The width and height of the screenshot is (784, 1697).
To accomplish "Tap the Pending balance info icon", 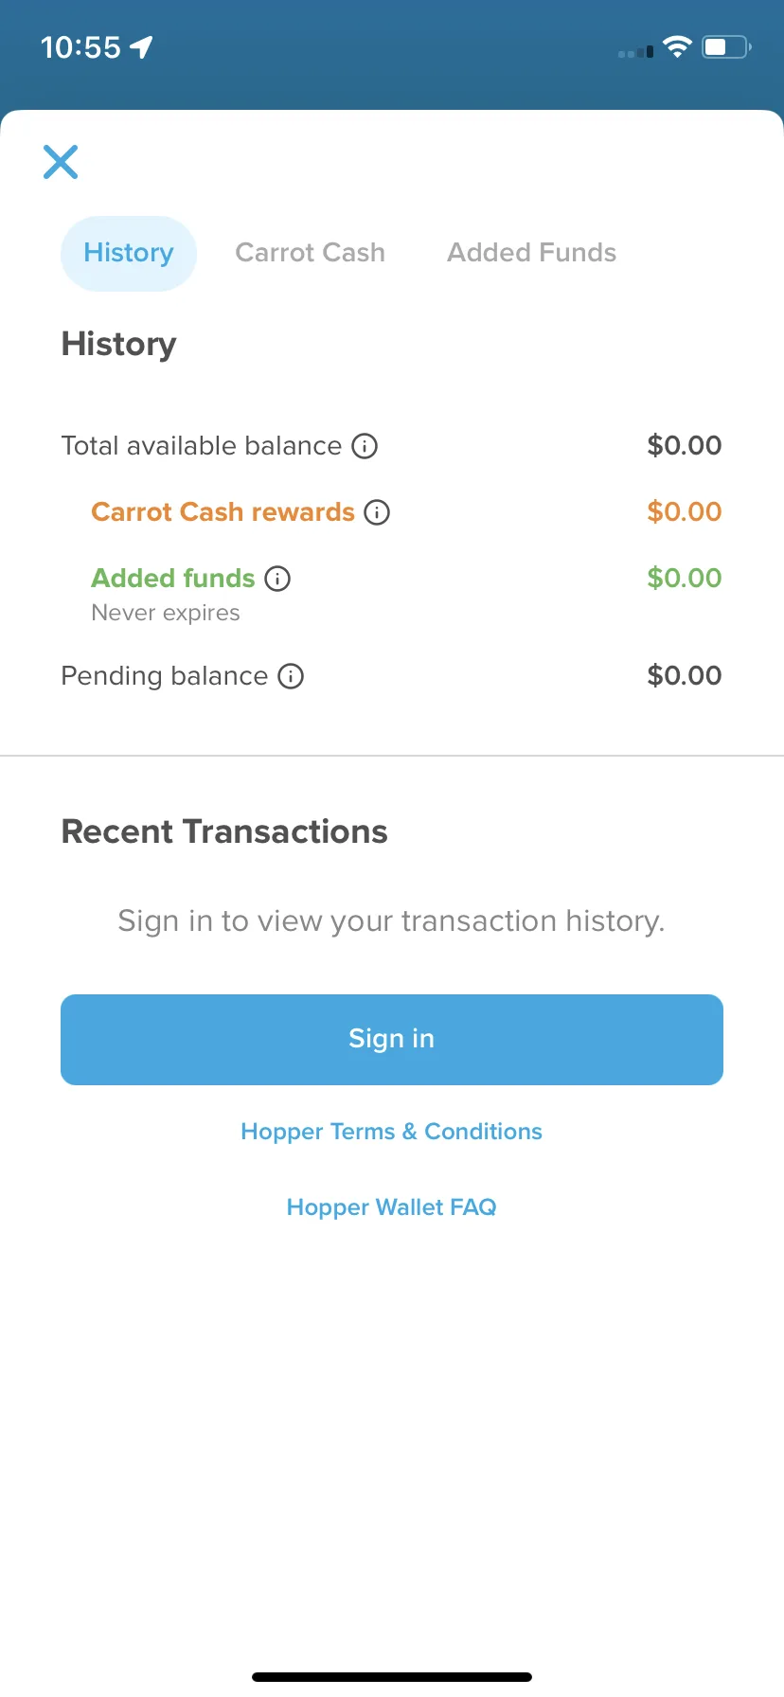I will pyautogui.click(x=291, y=676).
